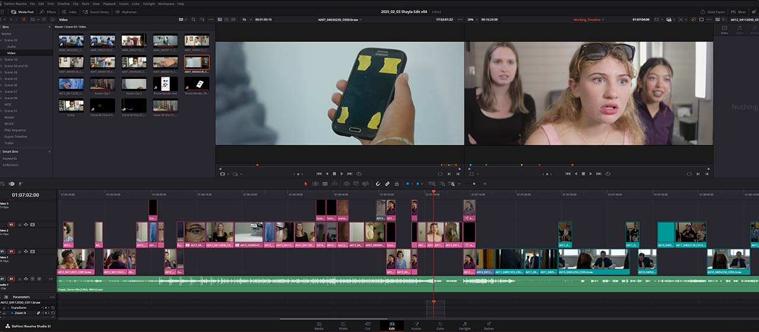Mute the Audio 1 track

coord(40,278)
